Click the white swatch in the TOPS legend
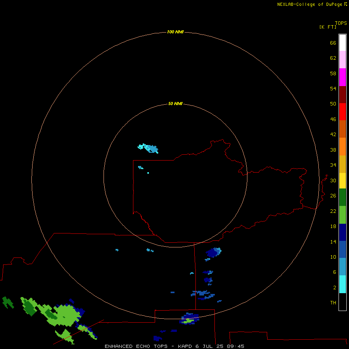Viewport: 349px width, 349px height. point(342,43)
